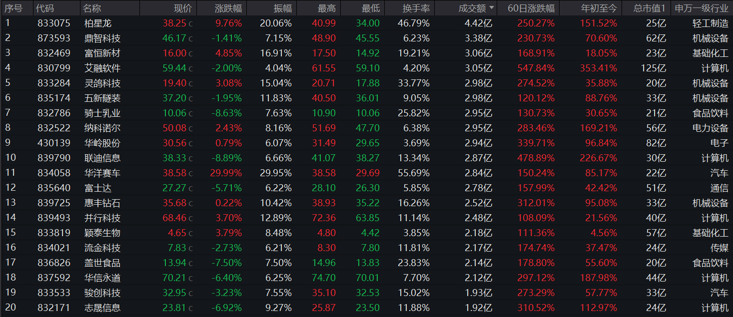This screenshot has width=733, height=317.
Task: Click the highest price 74.70
Action: coord(324,278)
